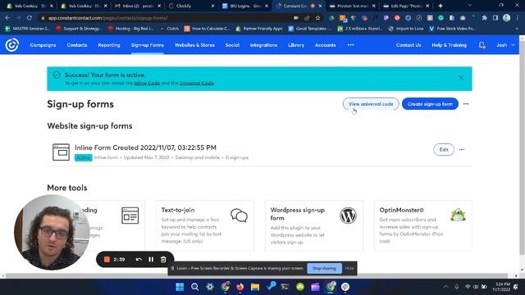Click the Wordpress logo icon
Screen dimensions: 525x295
point(348,216)
